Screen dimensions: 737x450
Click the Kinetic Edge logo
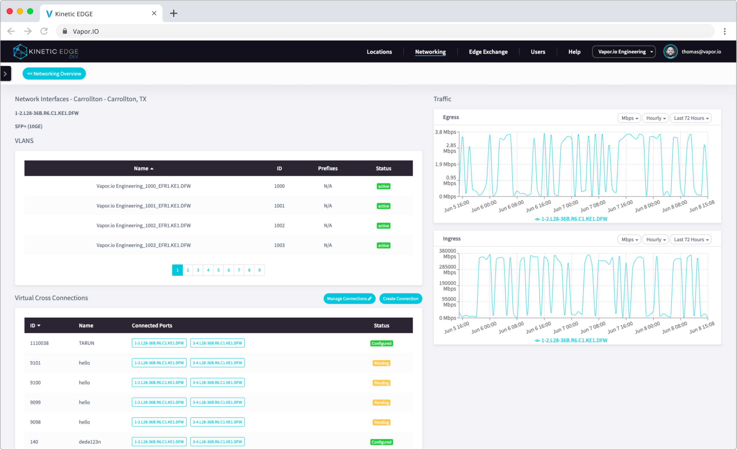coord(46,52)
